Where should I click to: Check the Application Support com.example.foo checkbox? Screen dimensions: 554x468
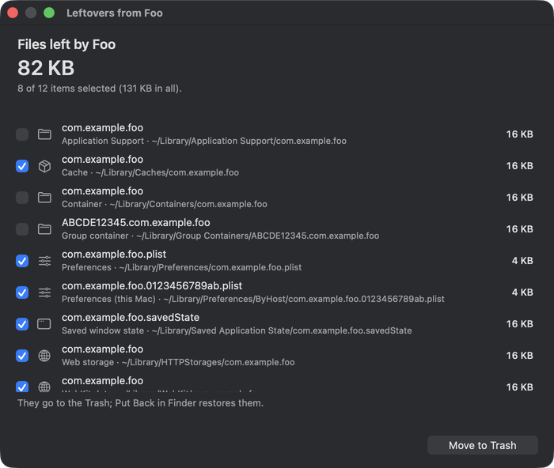pos(22,134)
